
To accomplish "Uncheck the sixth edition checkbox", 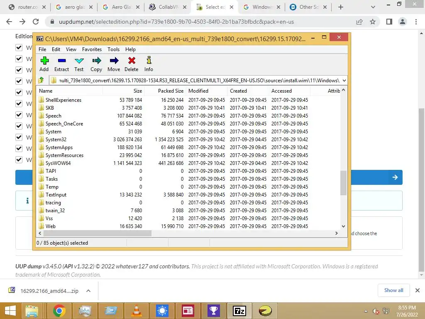I will 19,103.
